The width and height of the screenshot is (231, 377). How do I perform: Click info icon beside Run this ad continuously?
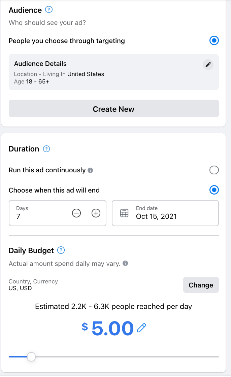pos(90,170)
